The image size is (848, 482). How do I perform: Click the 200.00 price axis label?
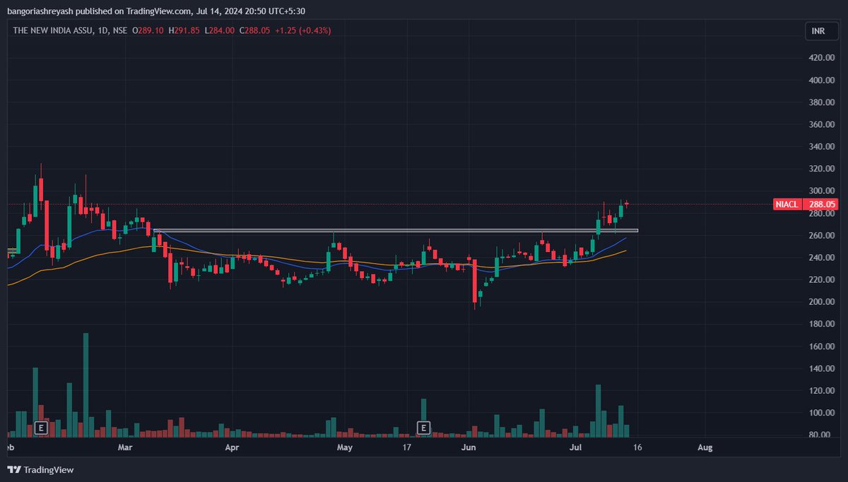823,302
